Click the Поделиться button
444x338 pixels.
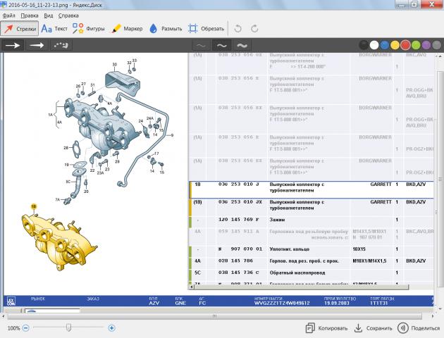pyautogui.click(x=419, y=328)
